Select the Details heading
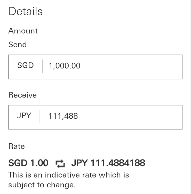 pos(26,12)
